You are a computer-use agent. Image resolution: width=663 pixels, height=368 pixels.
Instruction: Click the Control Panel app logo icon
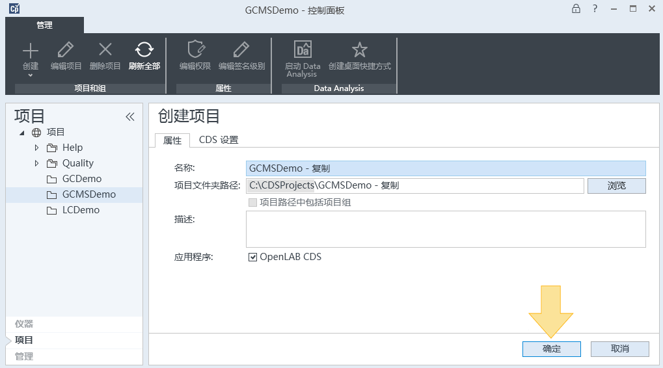pos(14,8)
